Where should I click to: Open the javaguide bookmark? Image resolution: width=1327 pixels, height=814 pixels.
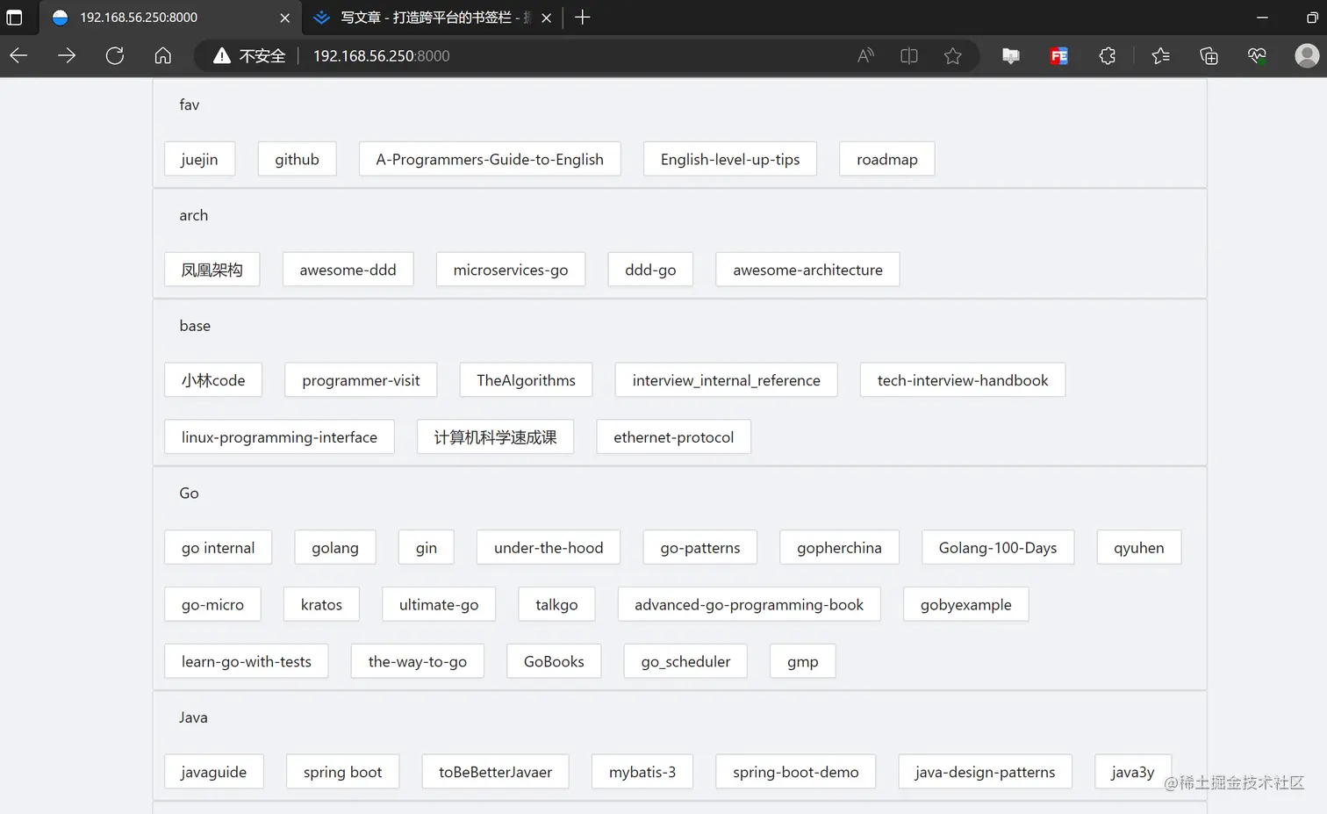click(x=213, y=772)
